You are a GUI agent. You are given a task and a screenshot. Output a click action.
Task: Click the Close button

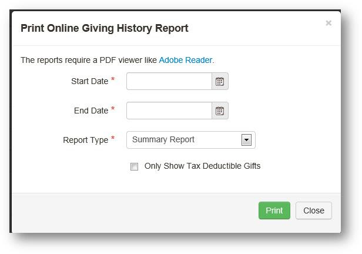click(x=314, y=210)
